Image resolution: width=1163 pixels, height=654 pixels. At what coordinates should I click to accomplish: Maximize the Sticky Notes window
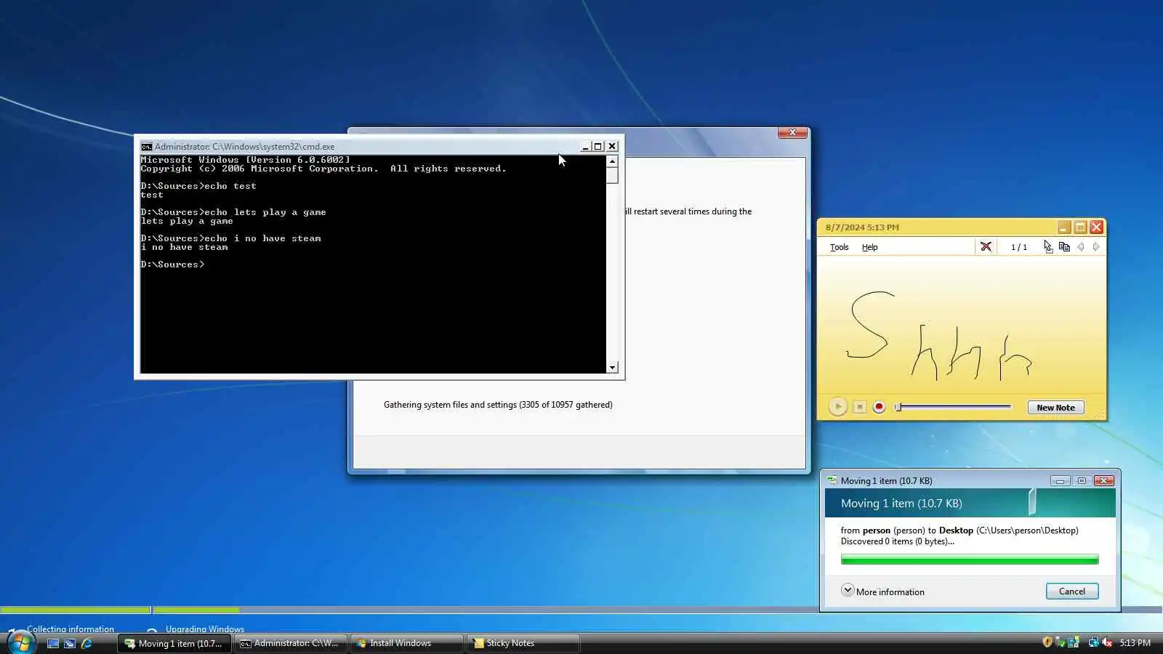click(x=1080, y=227)
